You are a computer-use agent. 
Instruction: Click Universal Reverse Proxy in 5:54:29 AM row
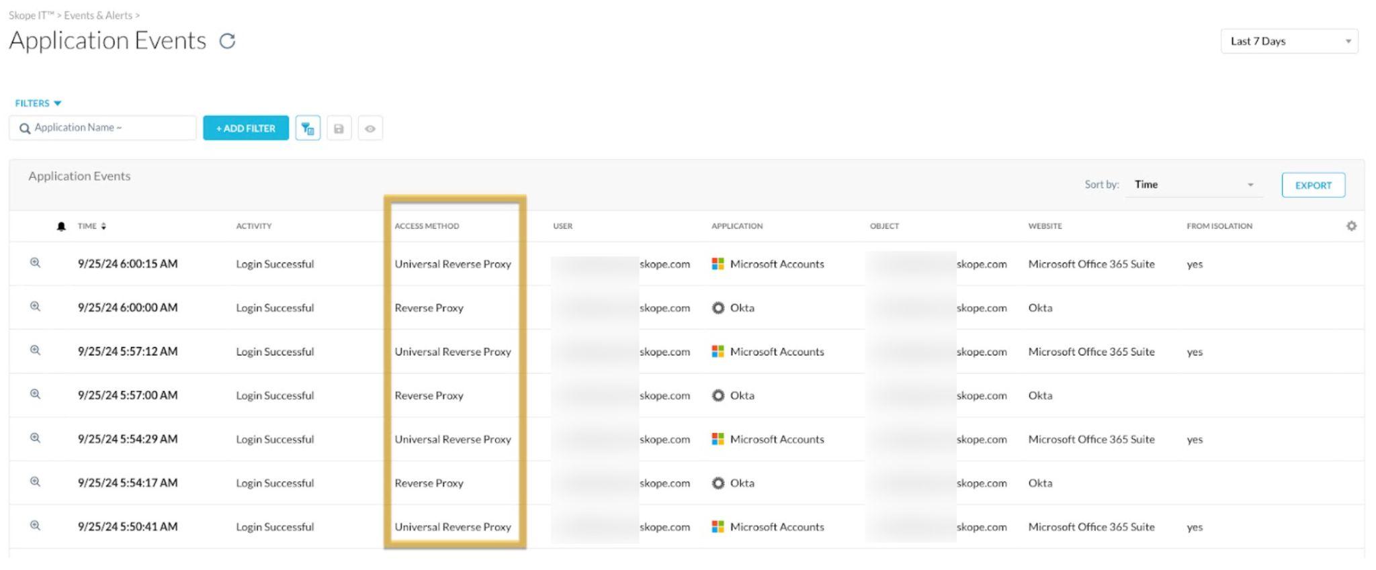(453, 439)
